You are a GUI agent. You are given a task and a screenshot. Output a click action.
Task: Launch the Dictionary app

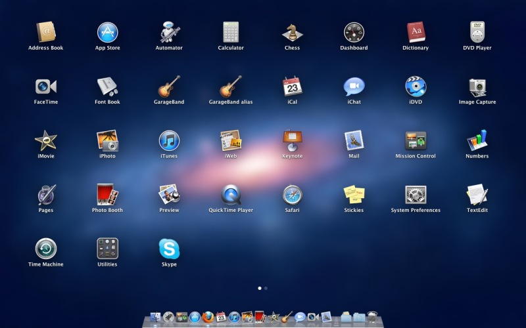coord(416,32)
